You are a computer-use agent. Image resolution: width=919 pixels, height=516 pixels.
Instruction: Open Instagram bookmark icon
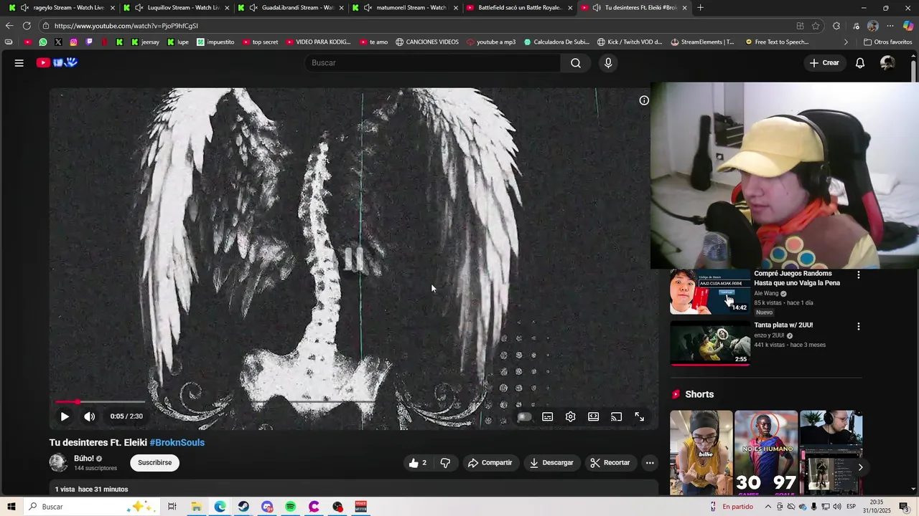coord(73,42)
